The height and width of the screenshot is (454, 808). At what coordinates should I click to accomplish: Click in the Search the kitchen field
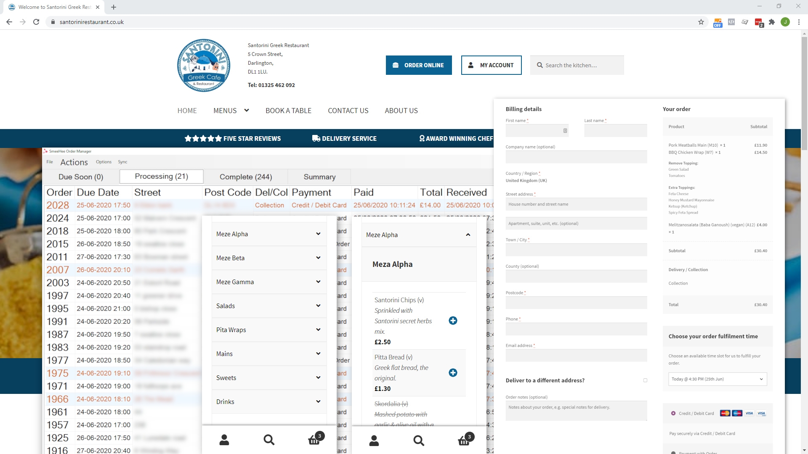click(577, 65)
